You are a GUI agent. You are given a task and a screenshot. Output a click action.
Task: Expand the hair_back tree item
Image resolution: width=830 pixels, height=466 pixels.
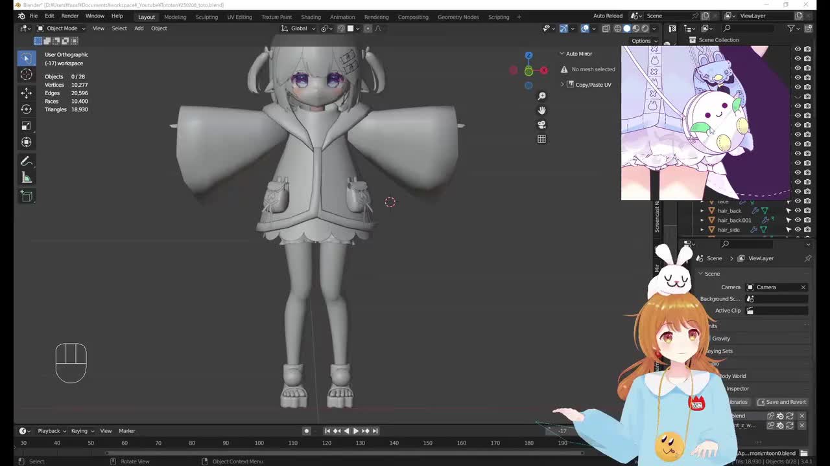pos(702,210)
